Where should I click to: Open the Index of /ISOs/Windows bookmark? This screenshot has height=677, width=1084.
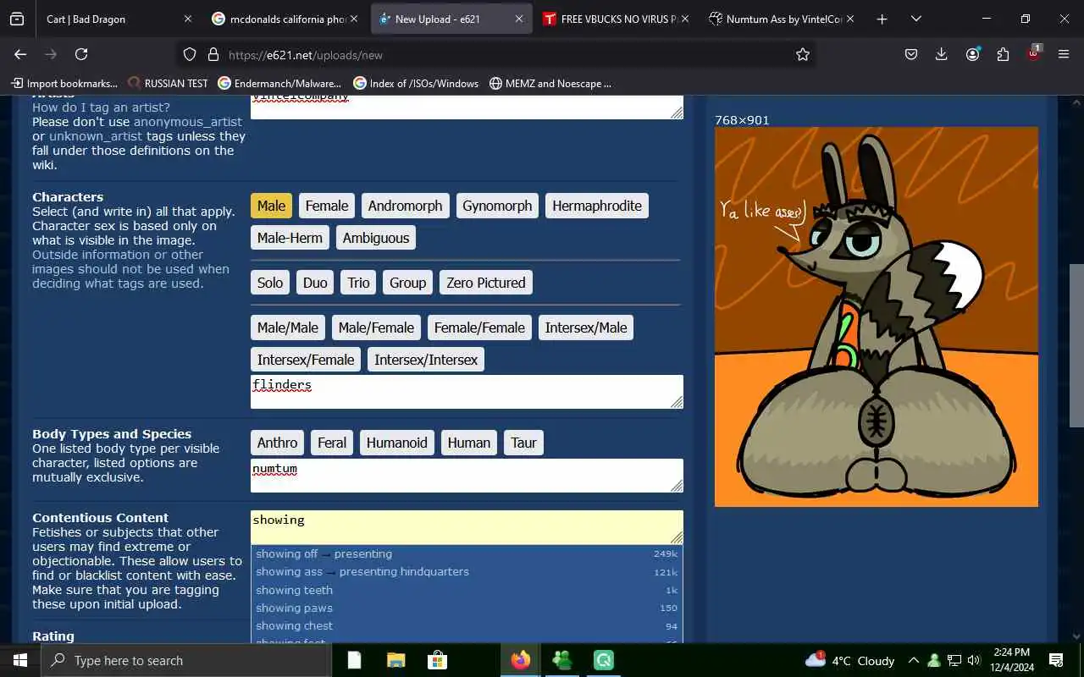click(x=416, y=83)
